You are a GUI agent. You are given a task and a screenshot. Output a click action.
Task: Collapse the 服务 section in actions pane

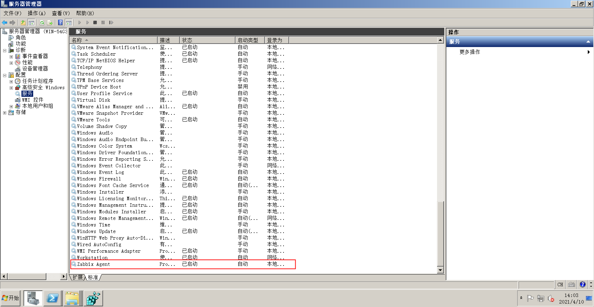(588, 42)
